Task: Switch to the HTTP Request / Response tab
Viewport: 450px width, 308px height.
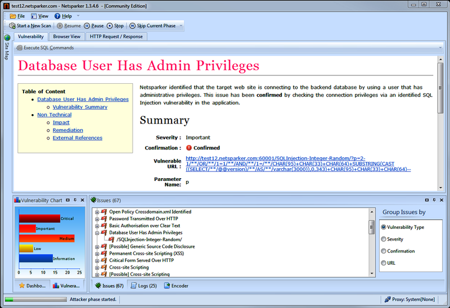Action: pyautogui.click(x=116, y=37)
